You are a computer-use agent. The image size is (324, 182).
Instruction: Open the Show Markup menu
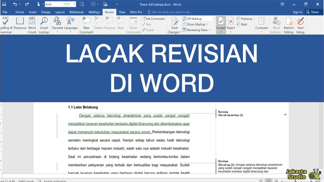pos(195,24)
